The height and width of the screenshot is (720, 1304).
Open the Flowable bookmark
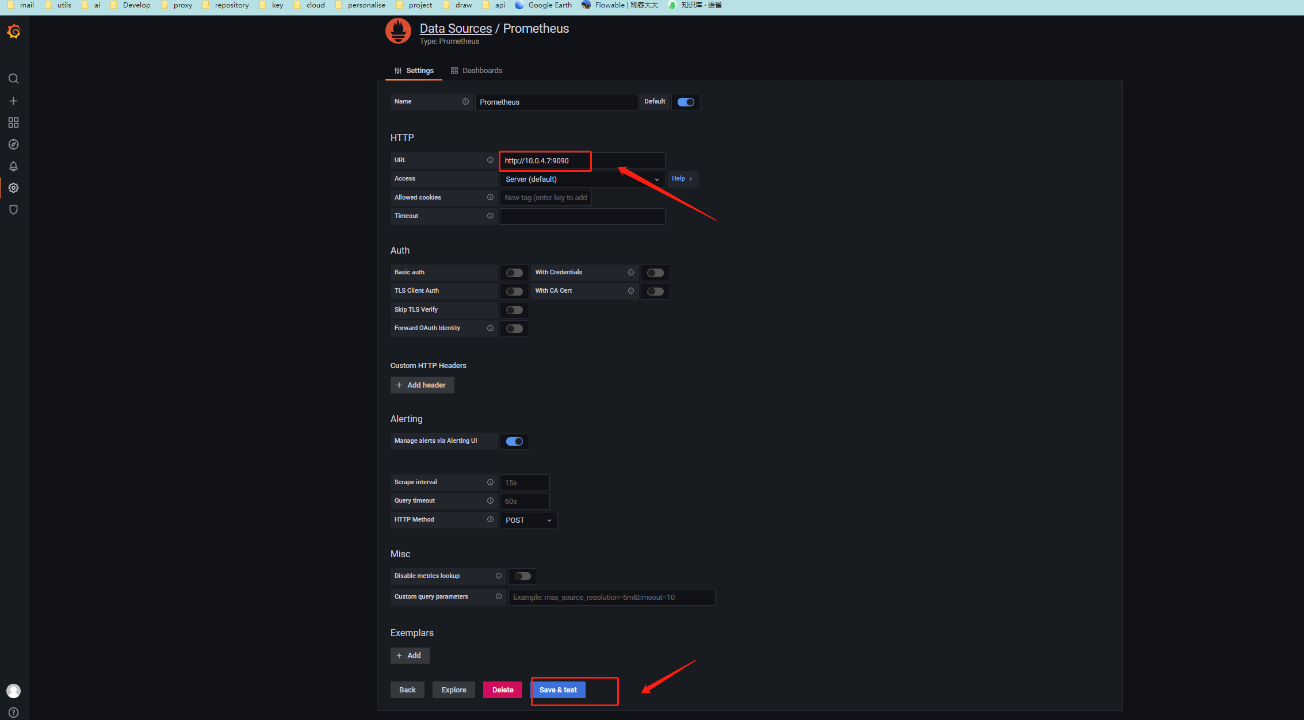click(x=620, y=5)
